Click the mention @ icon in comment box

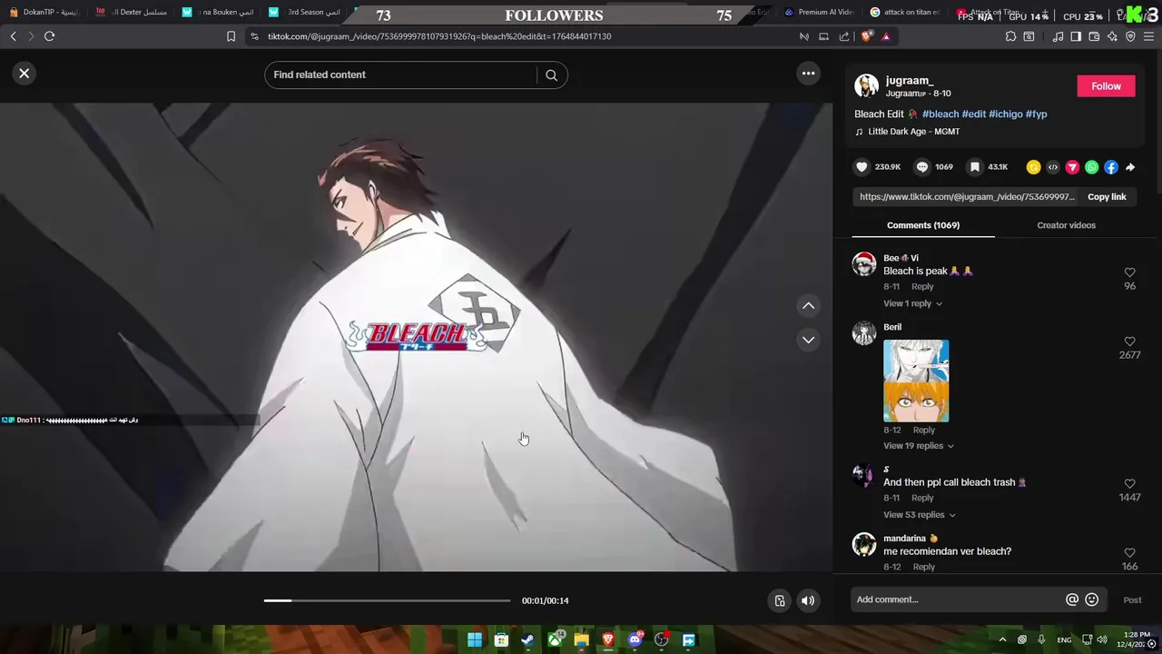(x=1072, y=599)
